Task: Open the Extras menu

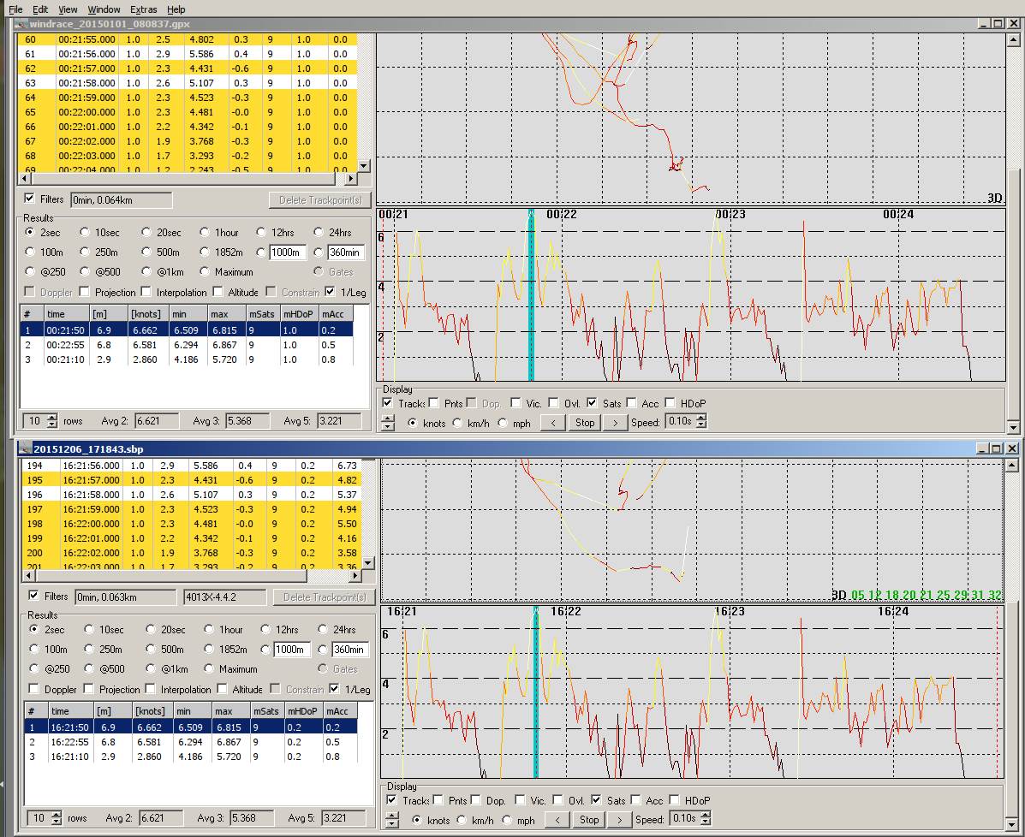Action: pyautogui.click(x=143, y=9)
